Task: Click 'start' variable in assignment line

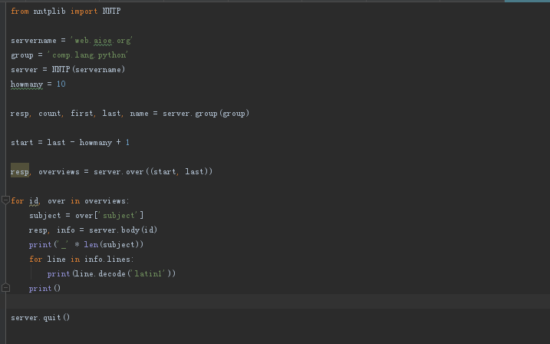Action: coord(21,143)
